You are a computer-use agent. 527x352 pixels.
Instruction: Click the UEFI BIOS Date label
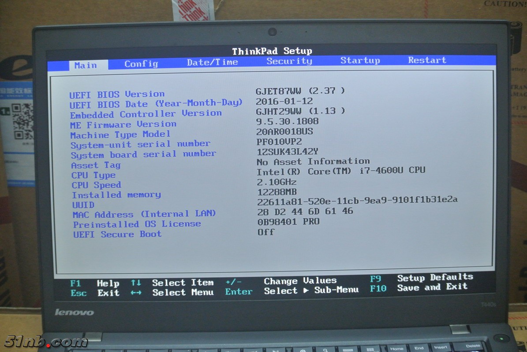[156, 104]
